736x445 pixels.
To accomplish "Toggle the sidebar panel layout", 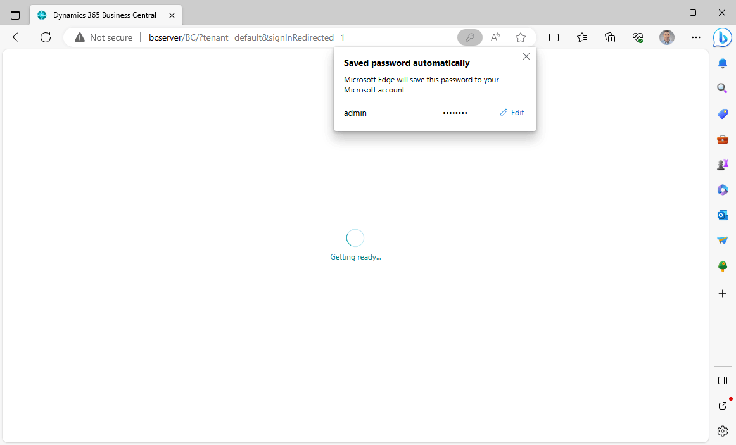I will point(723,380).
